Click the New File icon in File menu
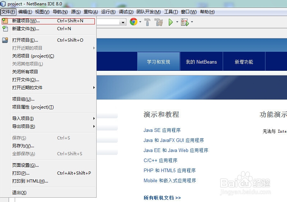The width and height of the screenshot is (287, 202). 5,28
